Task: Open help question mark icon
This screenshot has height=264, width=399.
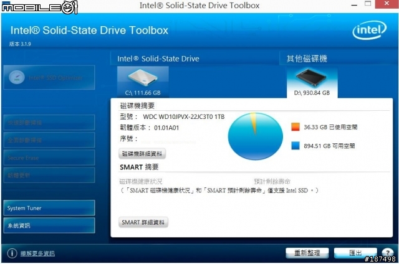Action: coord(387,253)
